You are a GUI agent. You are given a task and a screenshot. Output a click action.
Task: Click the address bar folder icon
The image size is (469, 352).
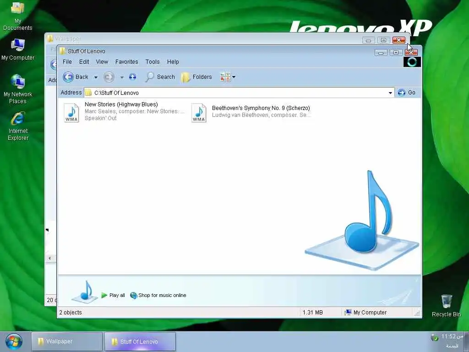88,93
